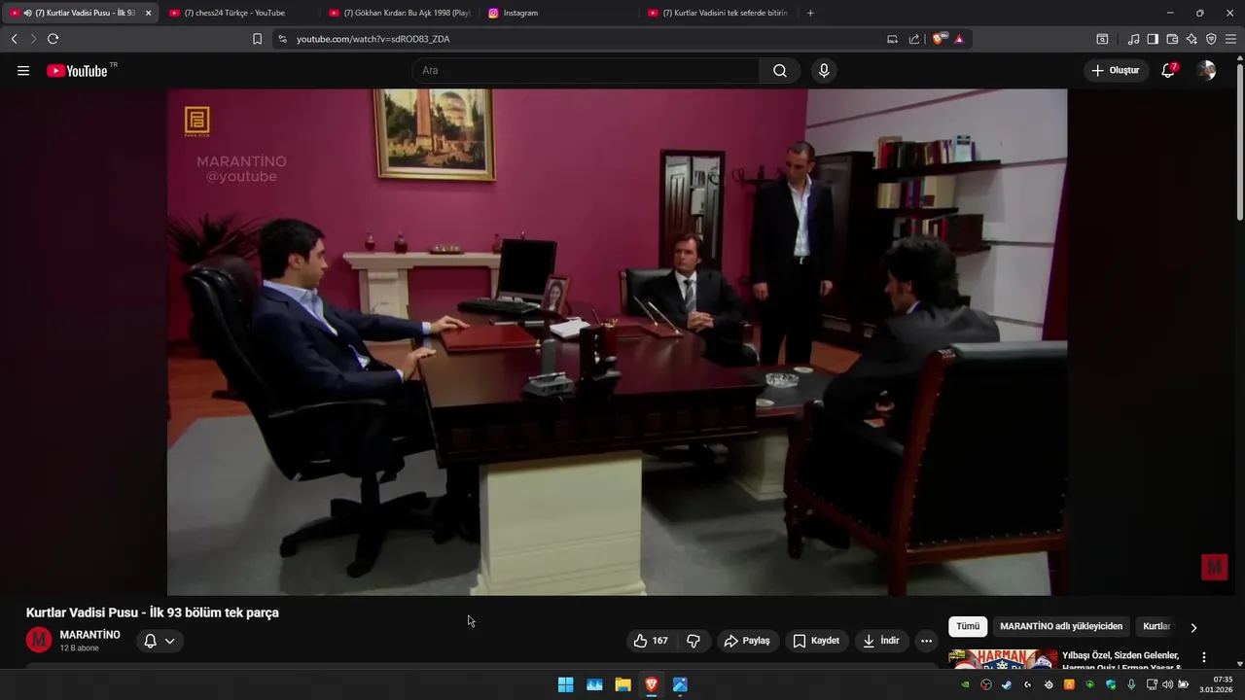Open the MARANTİNO channel name link
Image resolution: width=1245 pixels, height=700 pixels.
click(x=89, y=635)
